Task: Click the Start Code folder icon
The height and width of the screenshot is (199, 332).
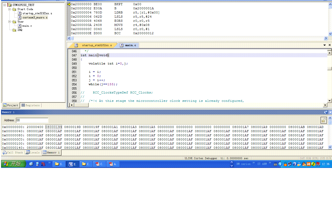Action: 14,9
